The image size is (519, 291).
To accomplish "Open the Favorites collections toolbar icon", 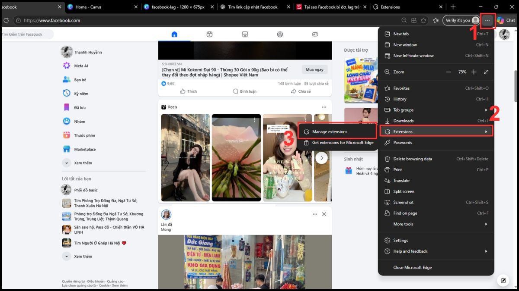I will coord(436,20).
